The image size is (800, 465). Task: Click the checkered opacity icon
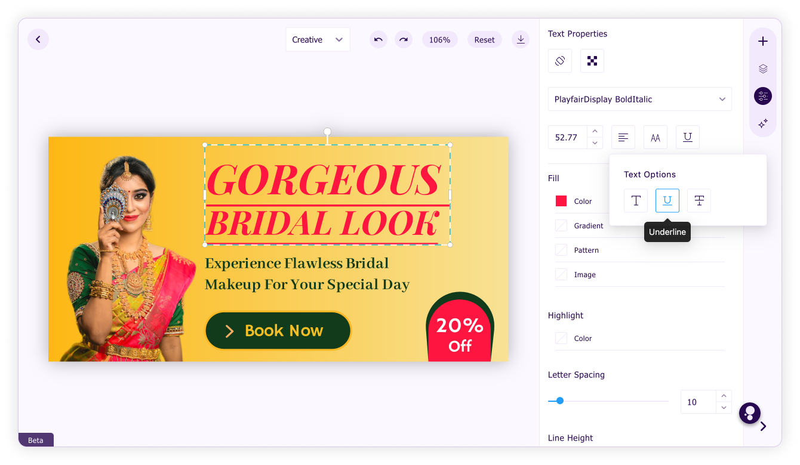click(x=592, y=61)
